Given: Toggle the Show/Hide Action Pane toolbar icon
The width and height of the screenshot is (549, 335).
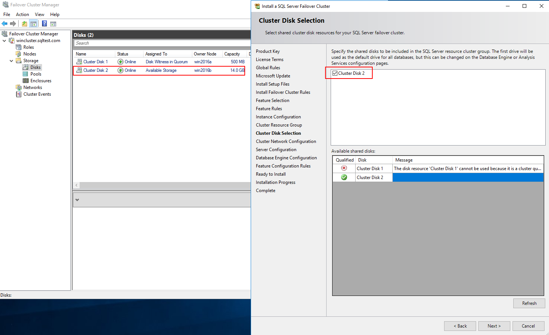Looking at the screenshot, I should pos(53,24).
